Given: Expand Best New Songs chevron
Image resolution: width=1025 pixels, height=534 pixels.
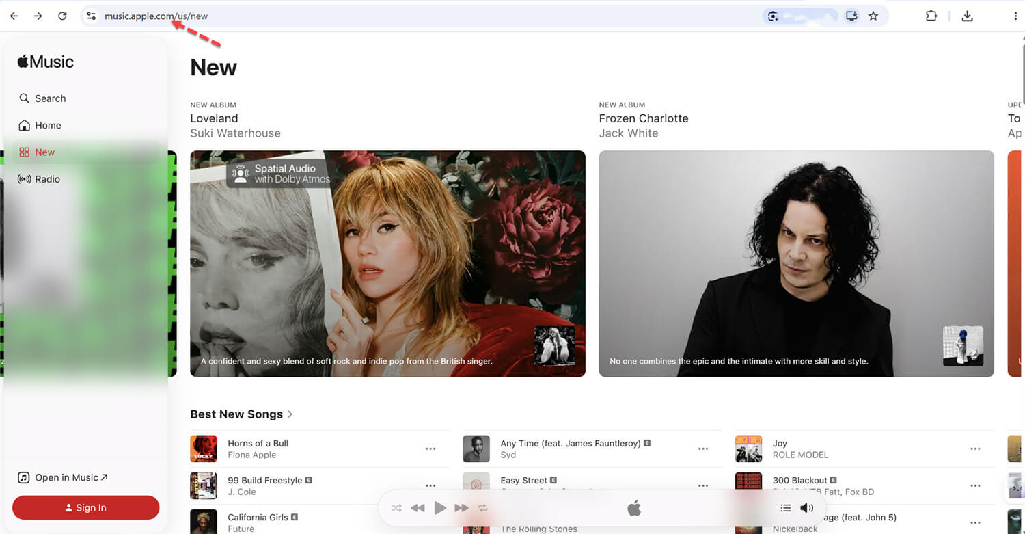Looking at the screenshot, I should point(290,414).
